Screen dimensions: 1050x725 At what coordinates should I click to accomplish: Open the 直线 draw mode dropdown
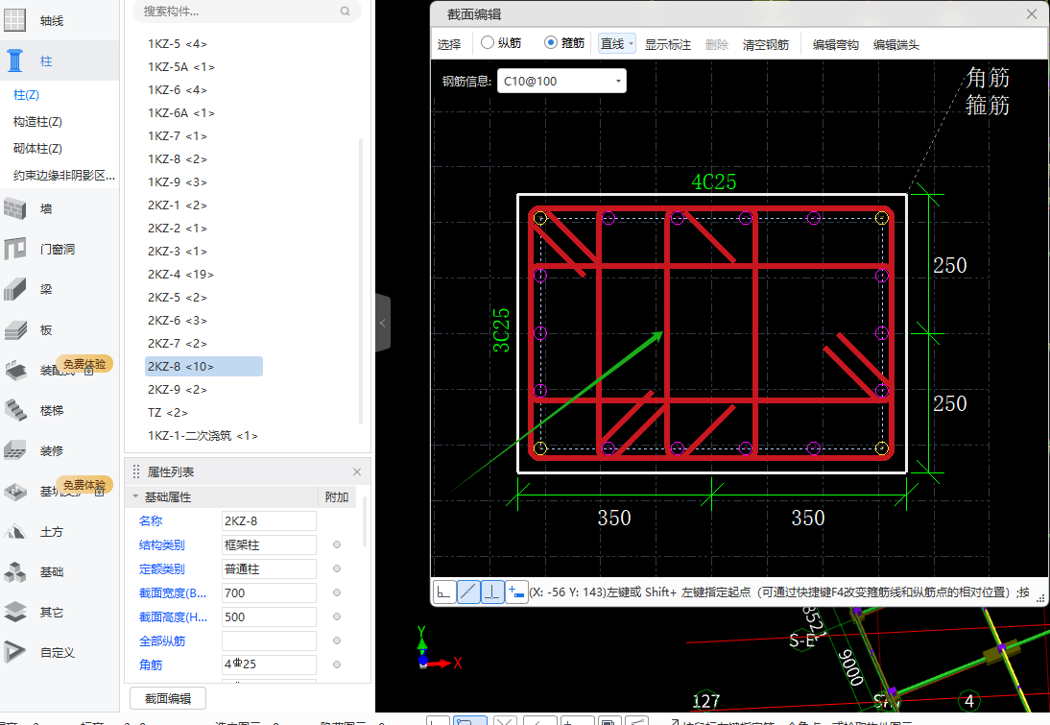tap(617, 43)
